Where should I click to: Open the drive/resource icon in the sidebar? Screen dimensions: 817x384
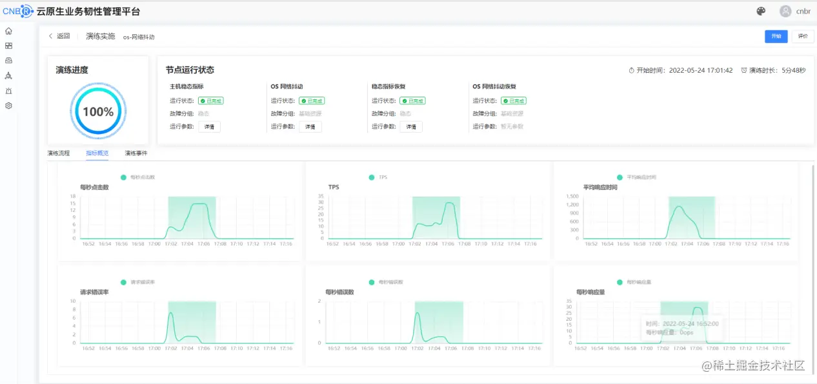click(x=8, y=61)
